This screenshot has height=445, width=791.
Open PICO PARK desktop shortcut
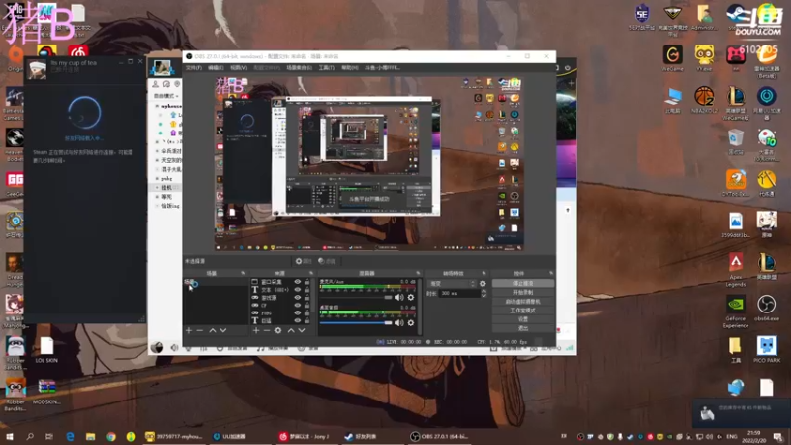click(767, 350)
